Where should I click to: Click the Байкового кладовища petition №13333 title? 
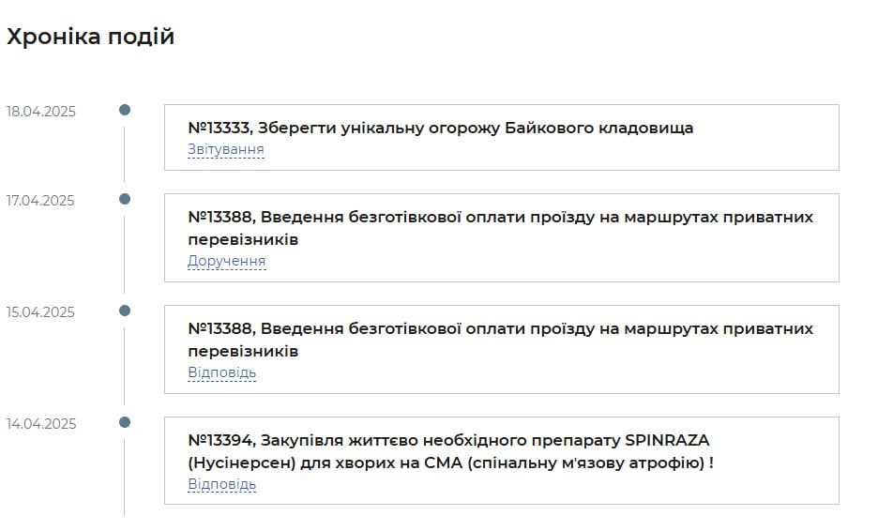click(x=440, y=128)
